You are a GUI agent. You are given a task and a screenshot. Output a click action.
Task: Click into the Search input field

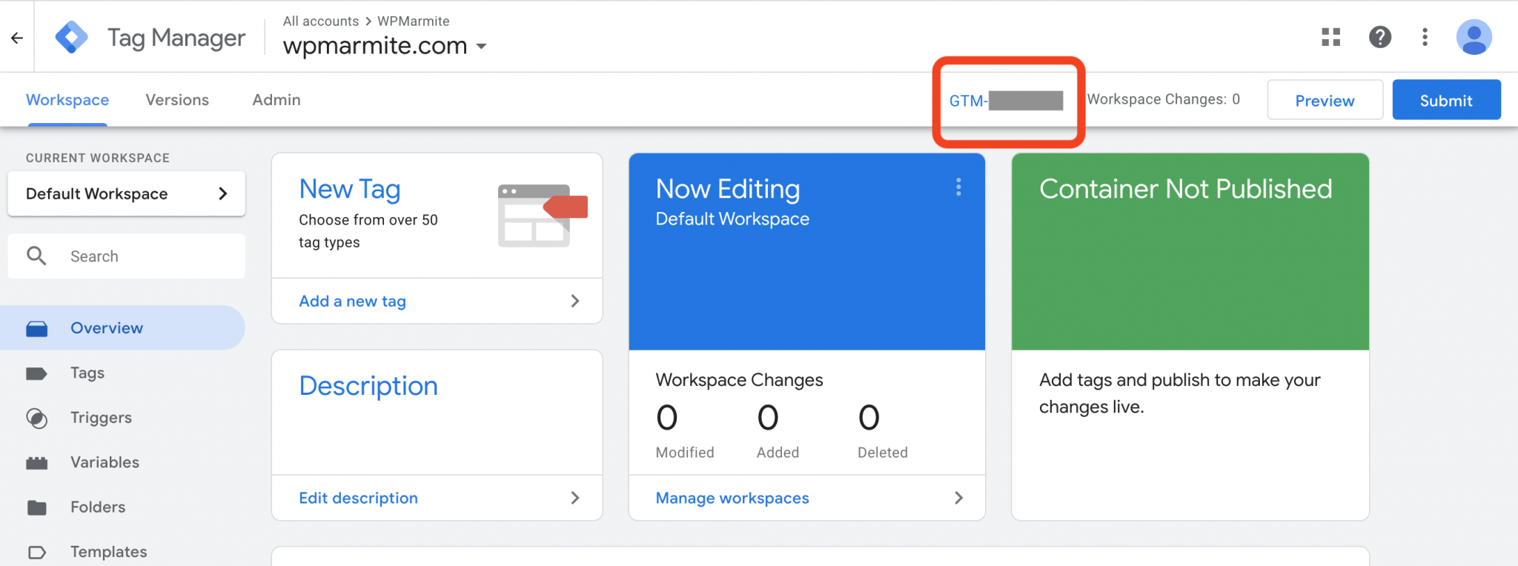[126, 256]
